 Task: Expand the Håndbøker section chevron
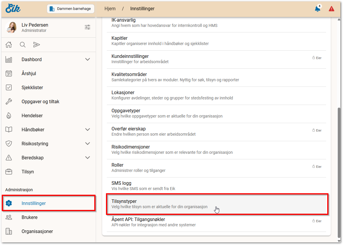pos(87,130)
